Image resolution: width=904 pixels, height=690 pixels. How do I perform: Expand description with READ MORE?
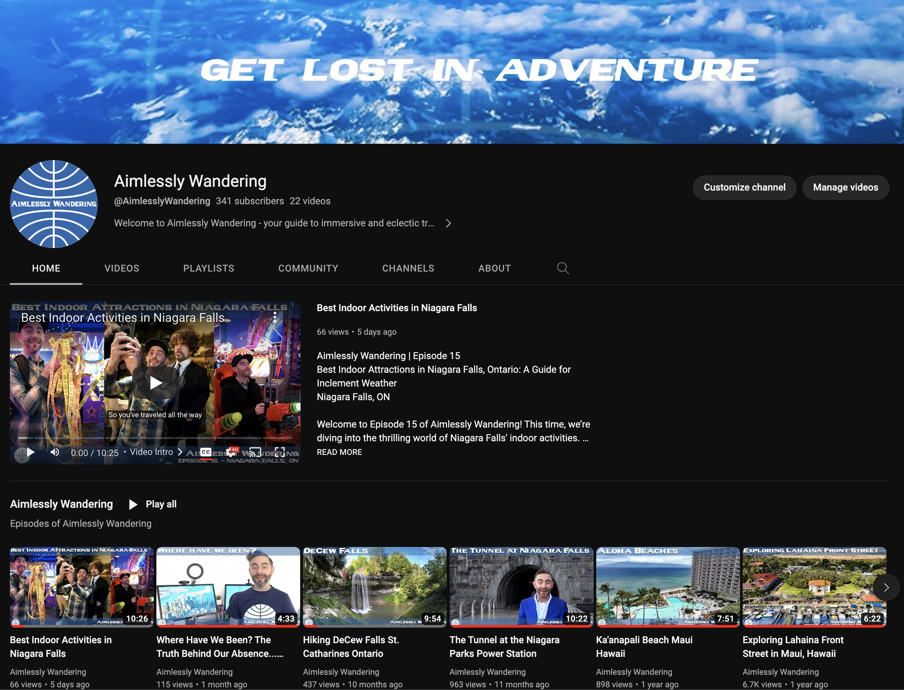[x=339, y=452]
